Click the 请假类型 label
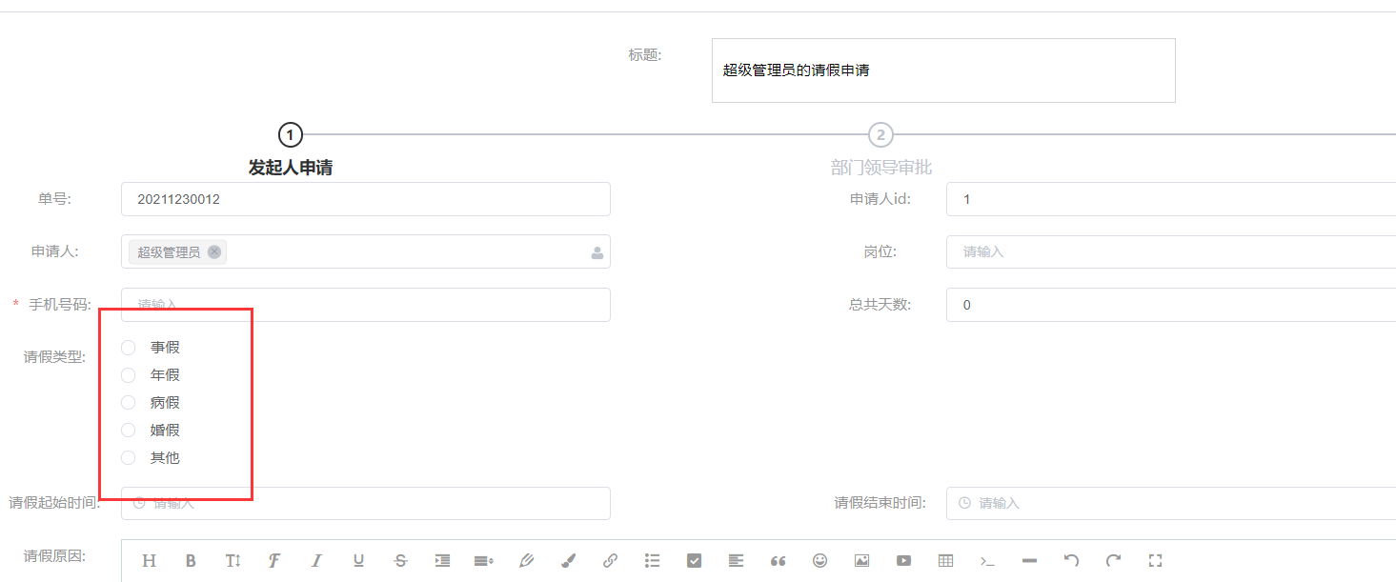The height and width of the screenshot is (582, 1396). [x=54, y=357]
